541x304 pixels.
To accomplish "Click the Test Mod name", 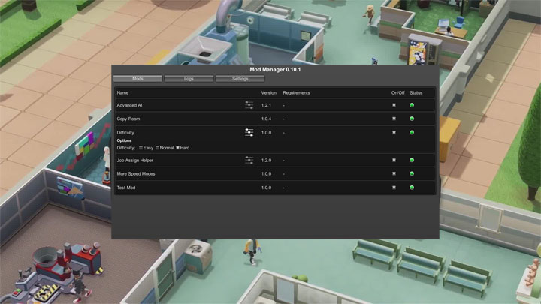I will point(126,188).
